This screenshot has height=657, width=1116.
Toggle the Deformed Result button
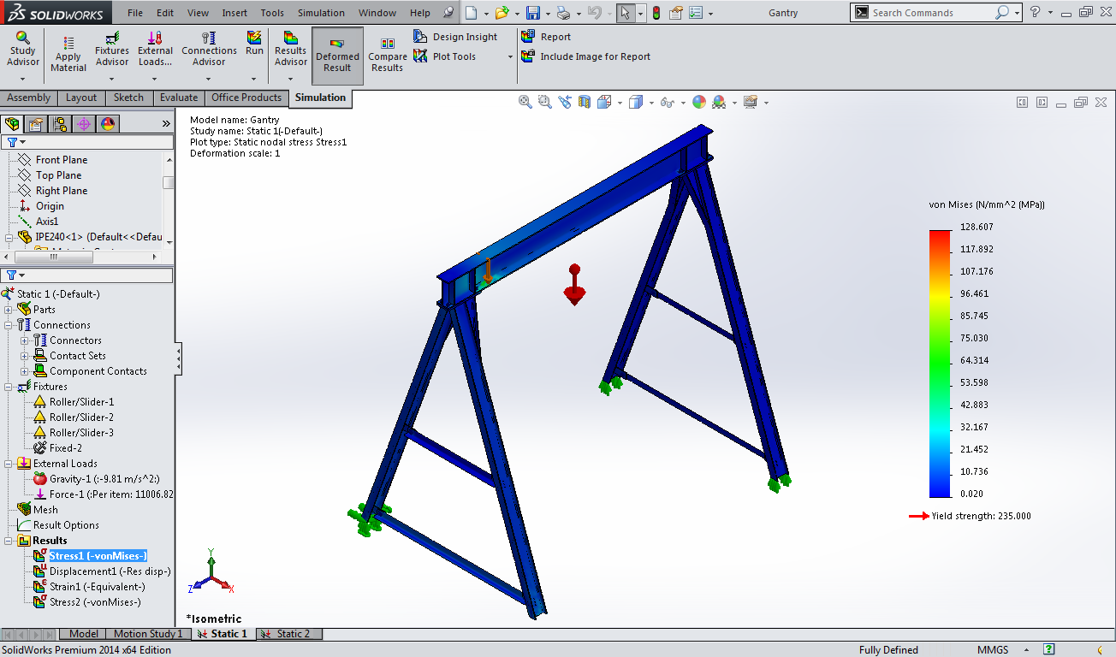point(337,56)
